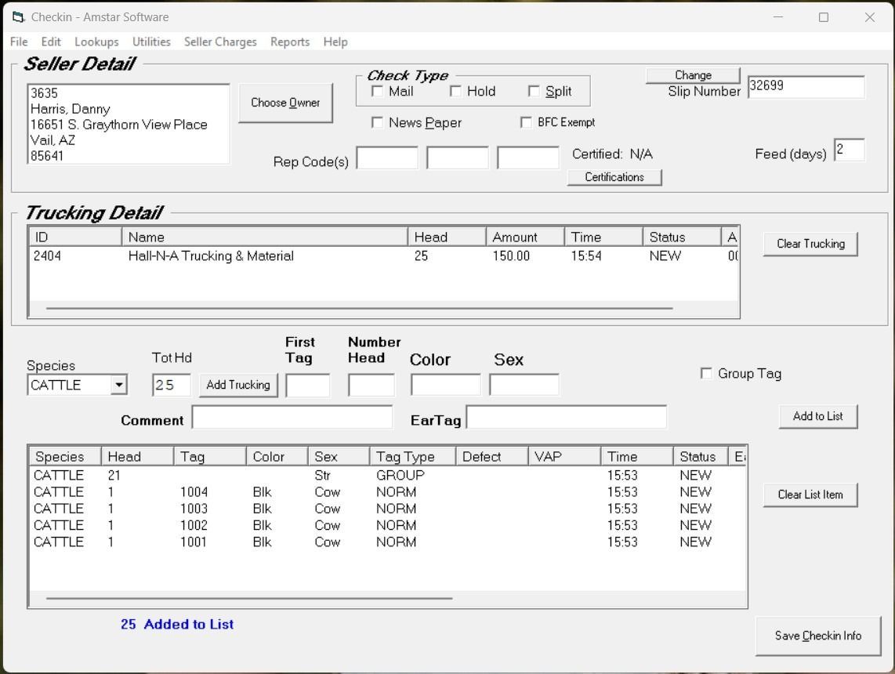Check the Split option
Image resolution: width=895 pixels, height=674 pixels.
535,91
